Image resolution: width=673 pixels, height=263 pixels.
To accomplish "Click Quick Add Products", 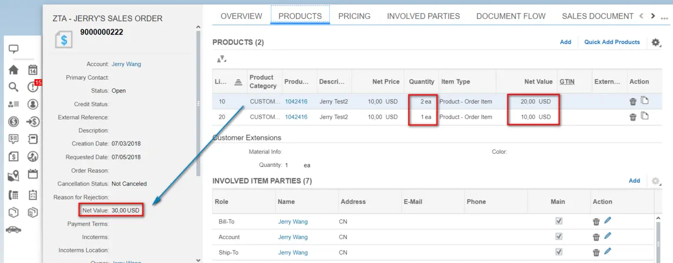I will coord(612,42).
